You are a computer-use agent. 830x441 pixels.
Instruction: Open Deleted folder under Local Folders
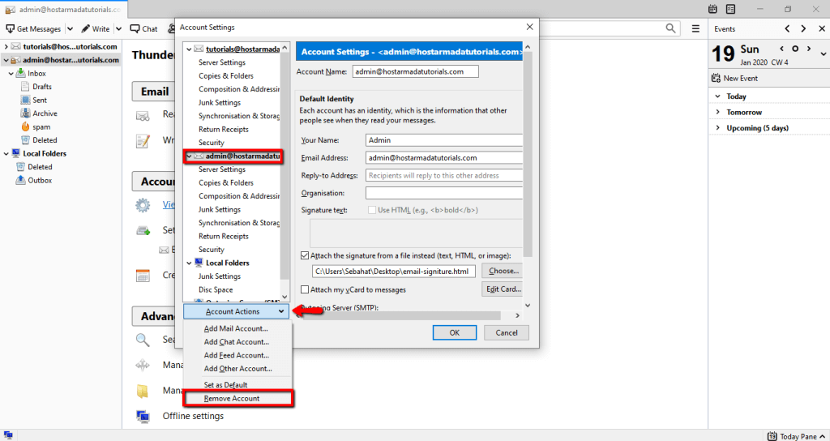click(40, 167)
